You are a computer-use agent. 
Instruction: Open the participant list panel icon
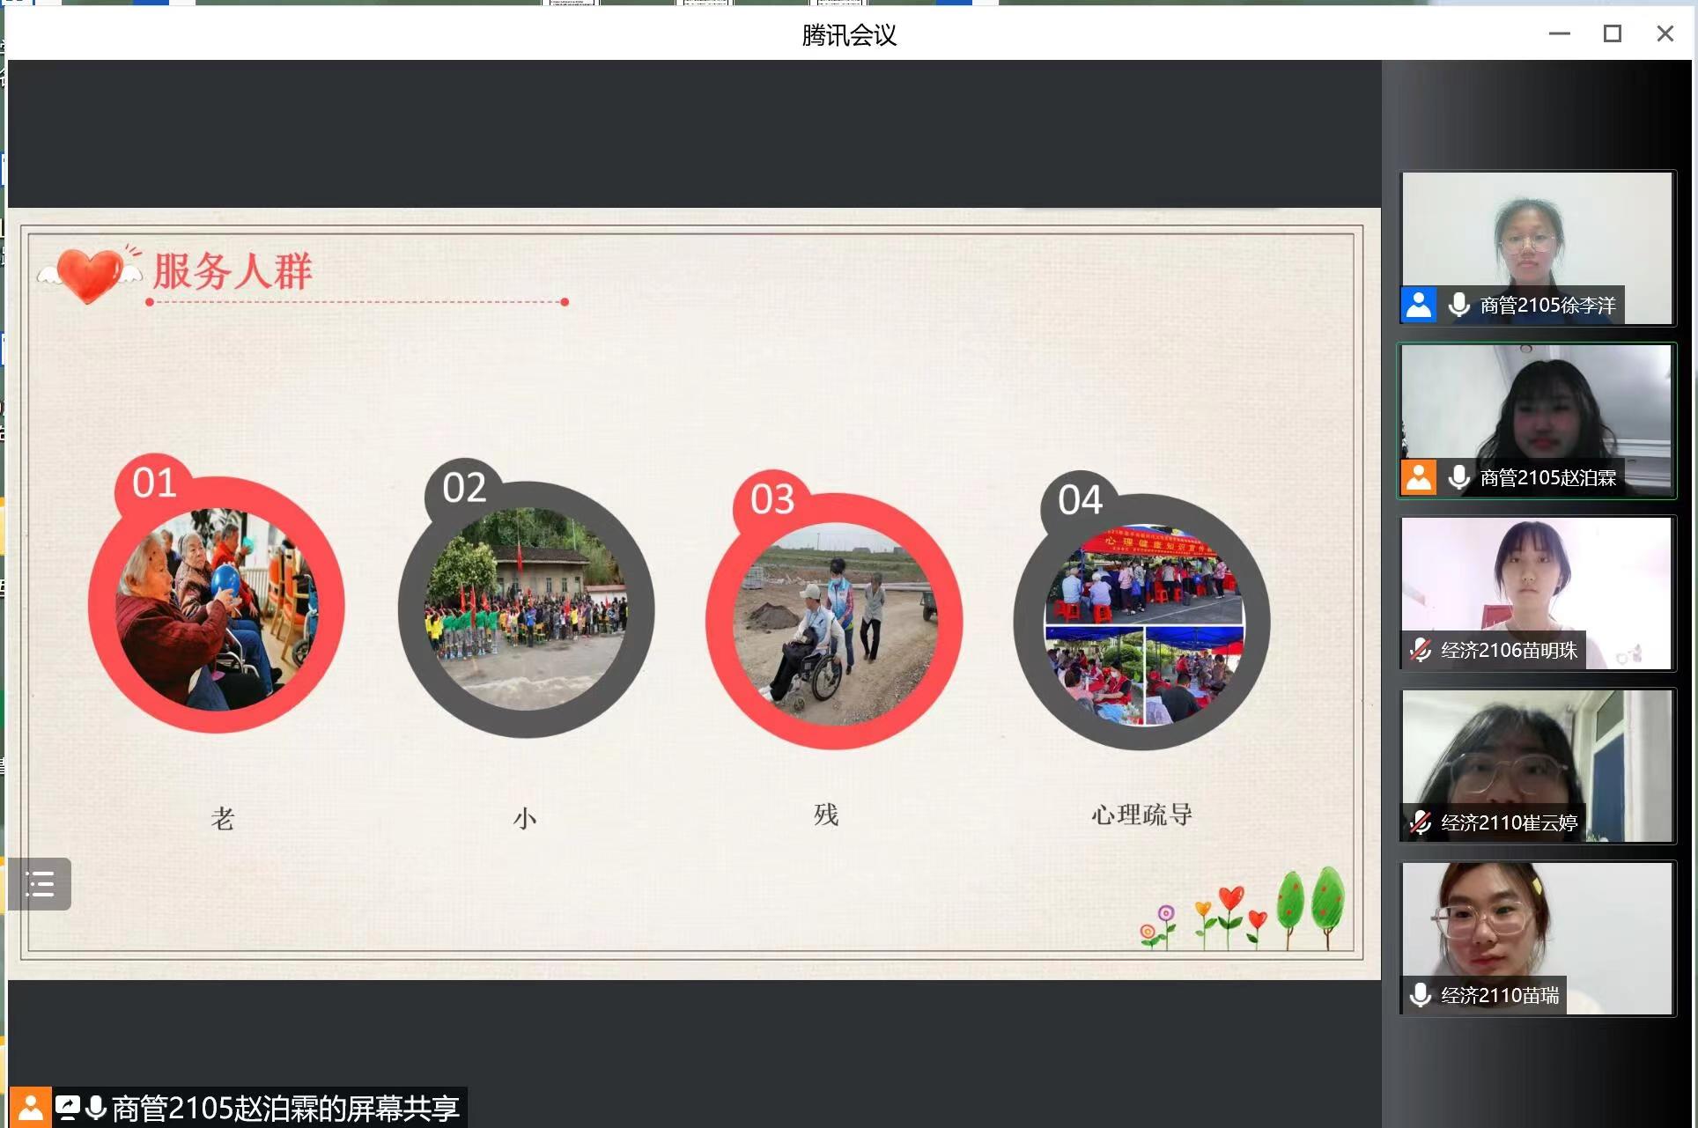pos(40,883)
